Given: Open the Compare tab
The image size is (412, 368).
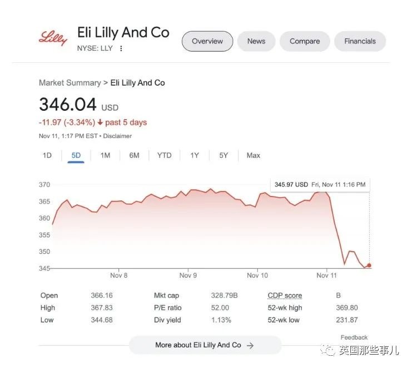Looking at the screenshot, I should [x=305, y=41].
